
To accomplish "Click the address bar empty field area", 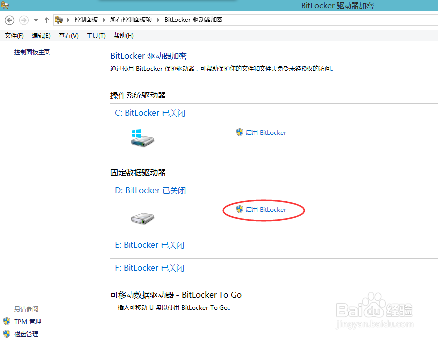I will tap(330, 20).
